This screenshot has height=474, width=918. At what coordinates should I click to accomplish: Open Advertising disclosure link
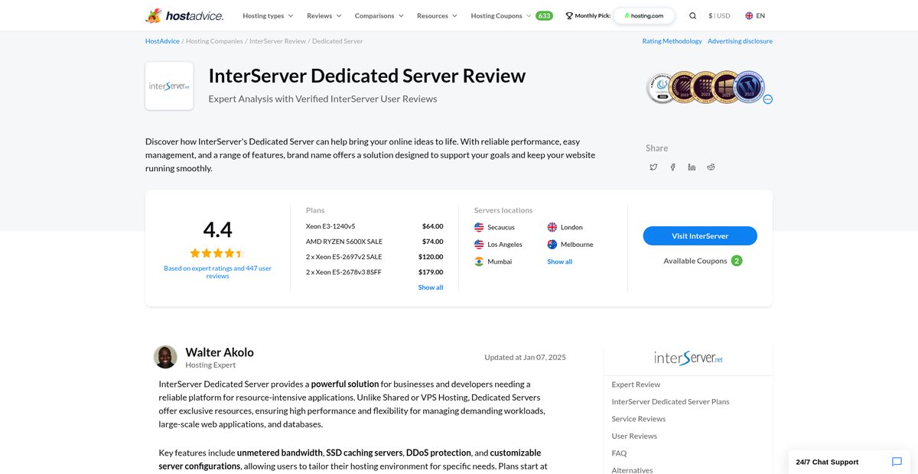tap(740, 41)
